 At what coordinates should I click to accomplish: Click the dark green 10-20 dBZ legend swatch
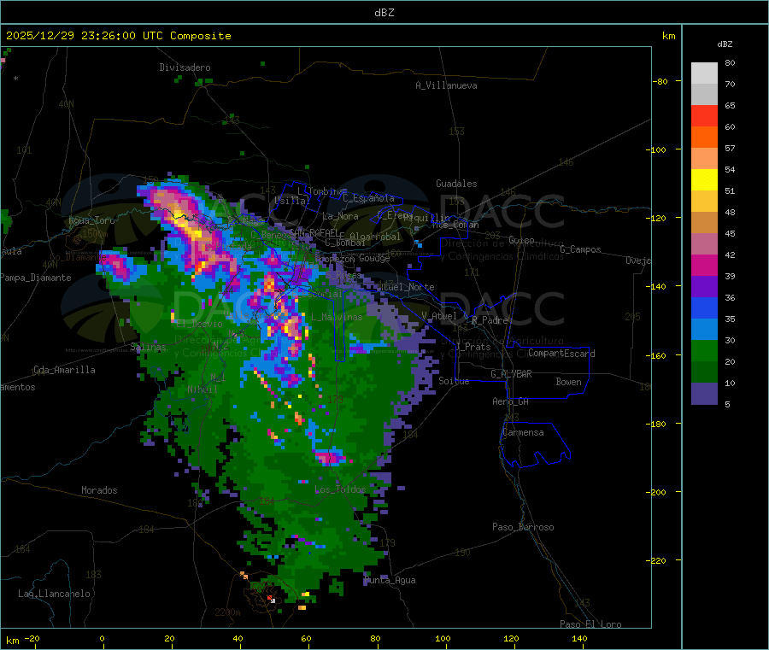pyautogui.click(x=704, y=372)
